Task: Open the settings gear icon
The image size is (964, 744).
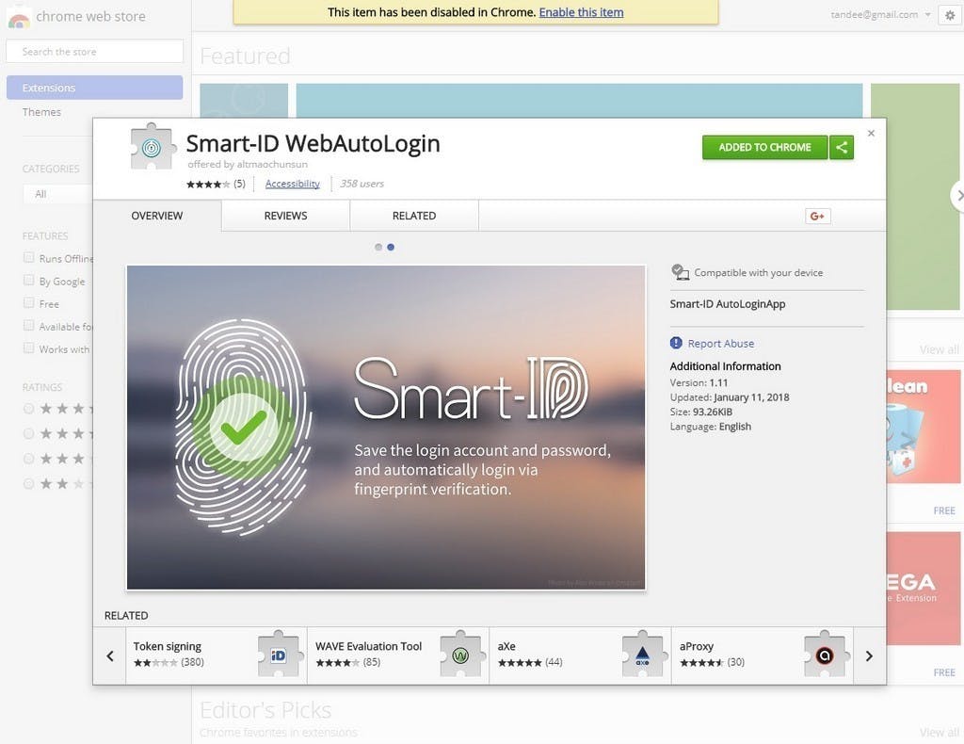Action: point(949,15)
